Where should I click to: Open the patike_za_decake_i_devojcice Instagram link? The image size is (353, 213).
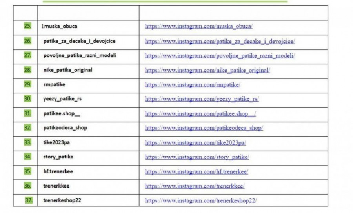click(220, 41)
